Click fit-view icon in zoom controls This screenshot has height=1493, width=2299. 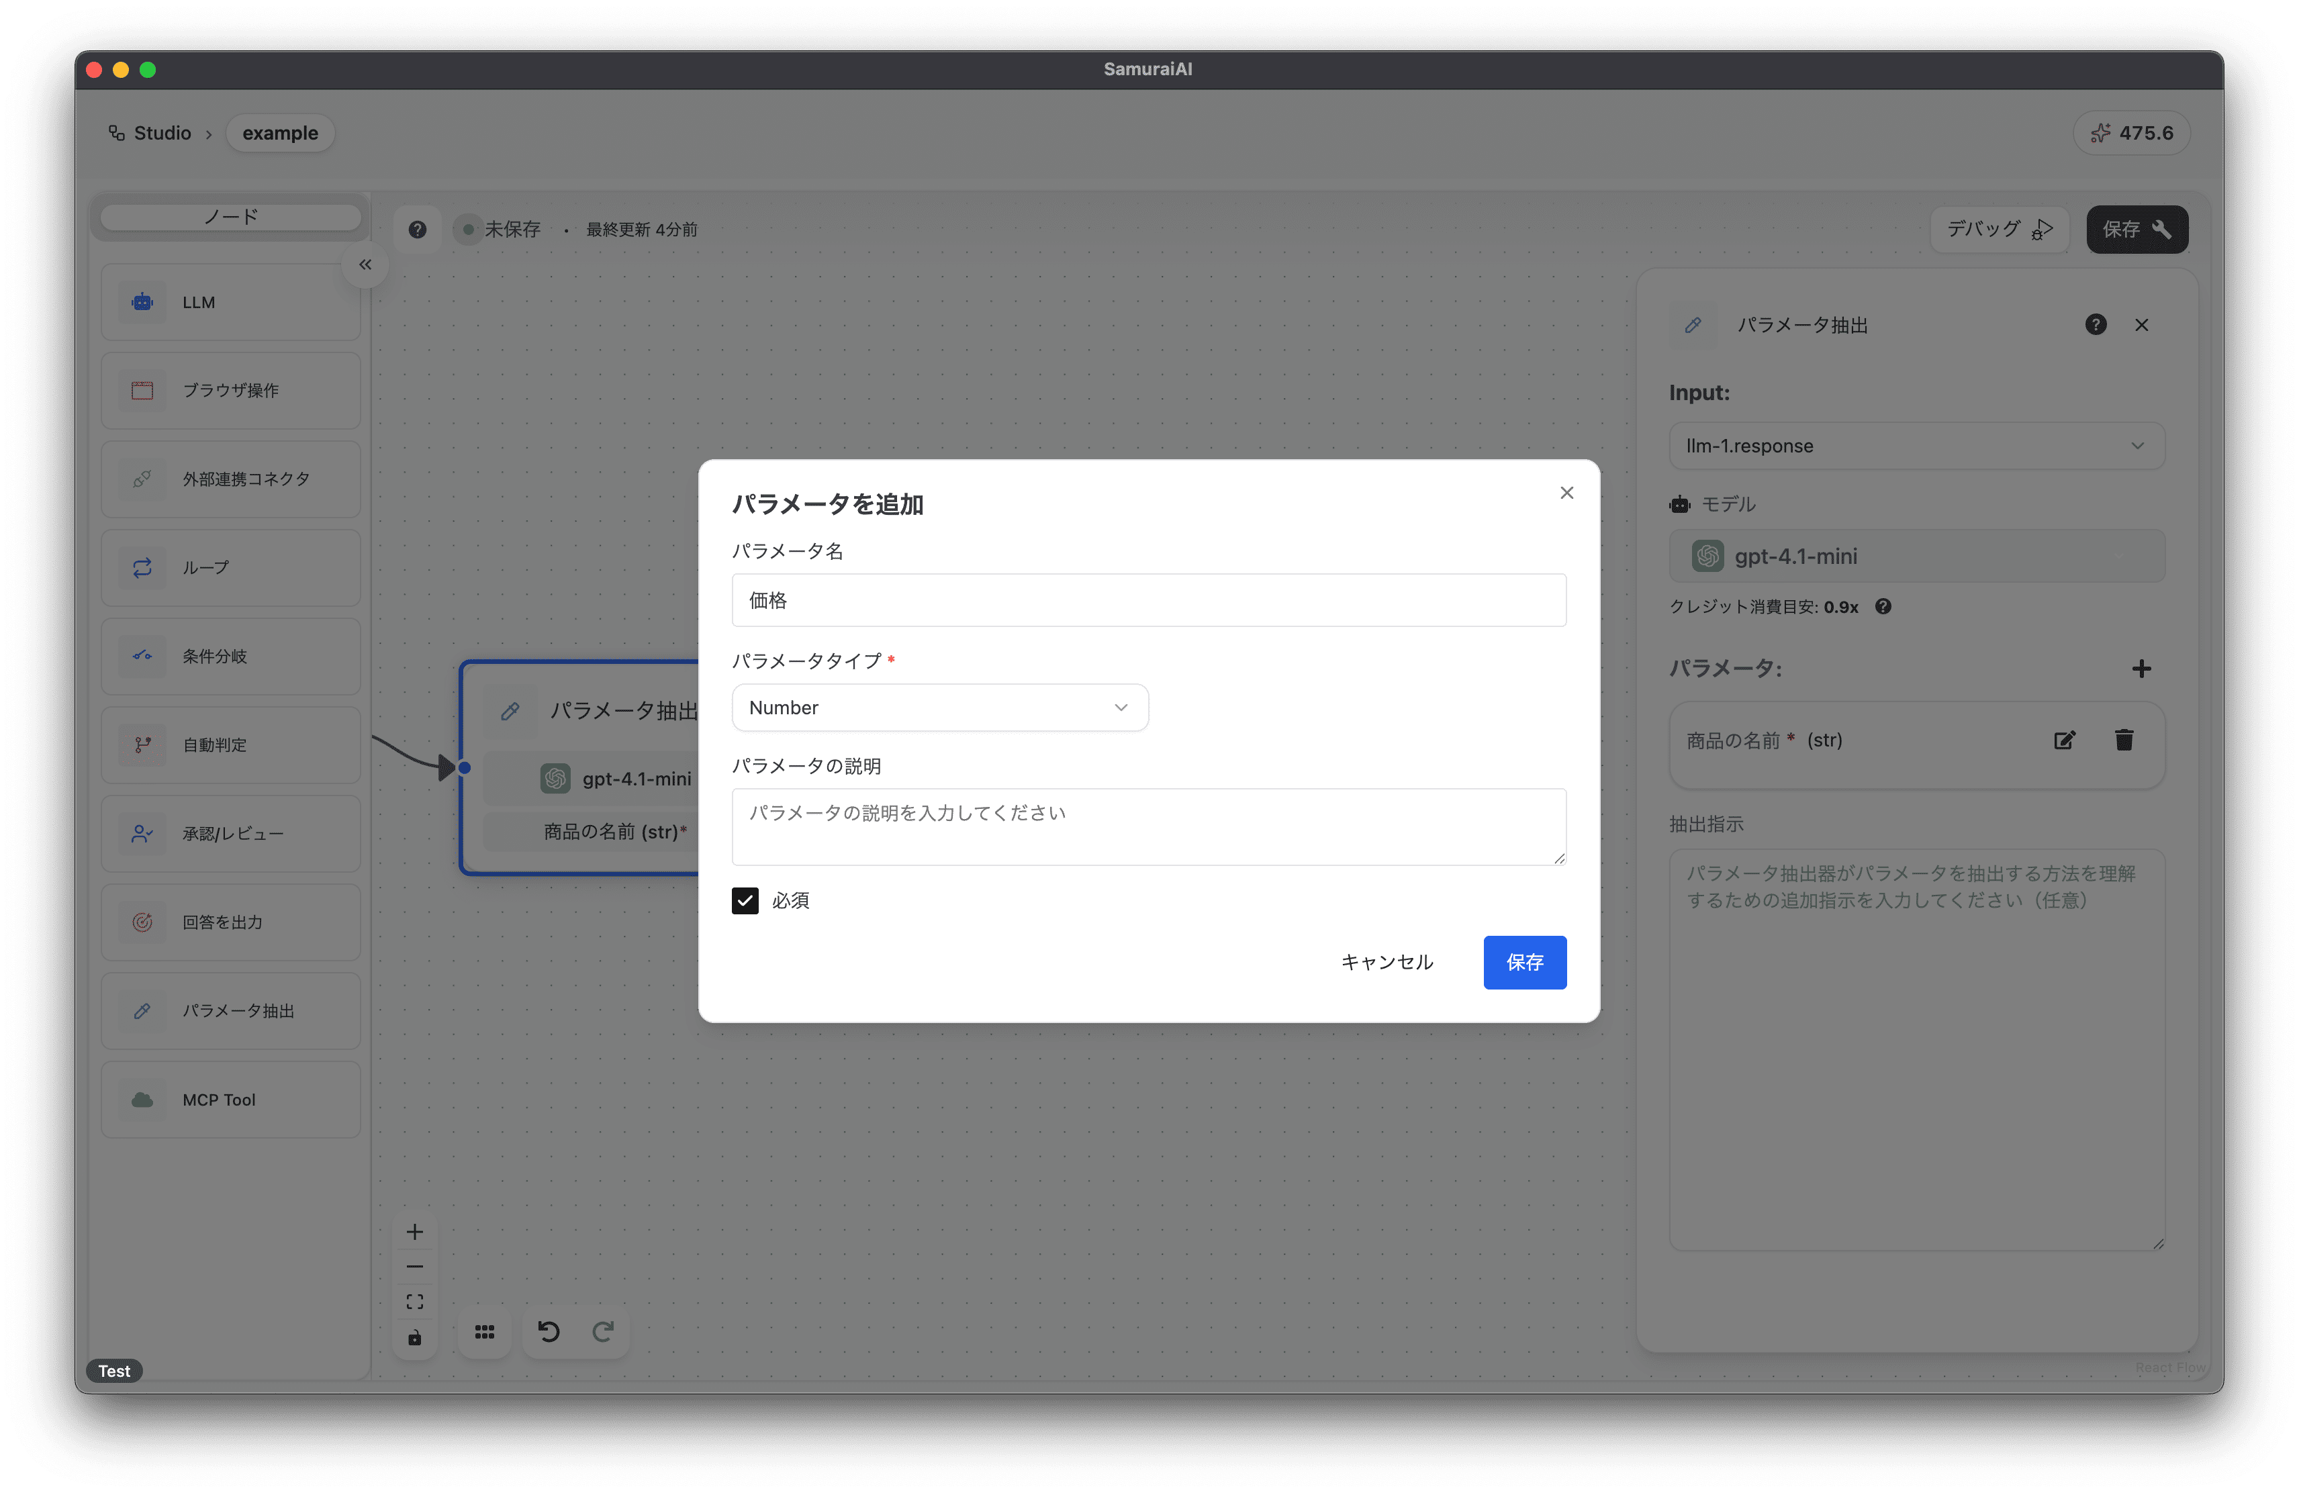pos(414,1302)
